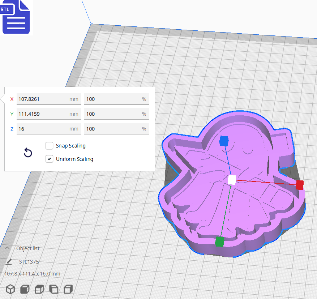Click the red X-axis scale handle

(x=299, y=185)
